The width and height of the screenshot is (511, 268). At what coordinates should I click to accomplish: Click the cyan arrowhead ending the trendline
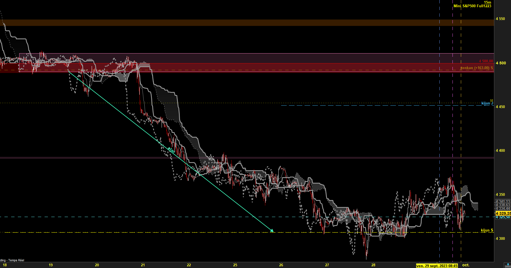click(x=272, y=230)
